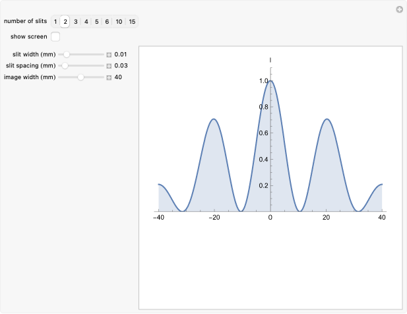Click the slit width value 0.01
The width and height of the screenshot is (407, 314).
tap(121, 55)
